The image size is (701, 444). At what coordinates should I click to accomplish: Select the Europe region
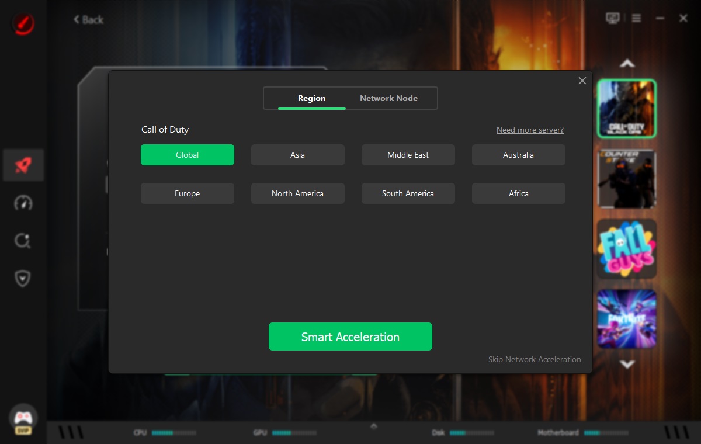188,193
